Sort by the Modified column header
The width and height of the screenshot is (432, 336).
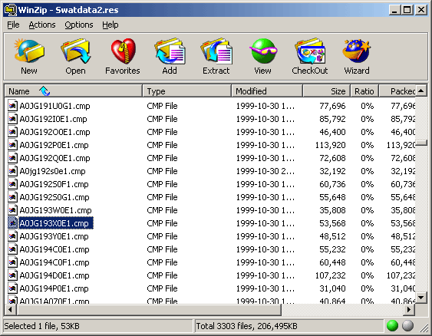click(267, 91)
